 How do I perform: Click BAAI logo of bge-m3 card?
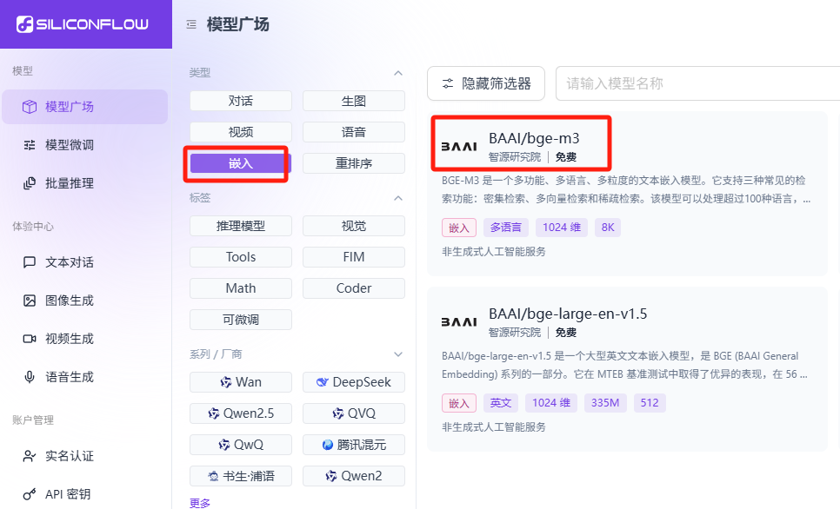[458, 146]
